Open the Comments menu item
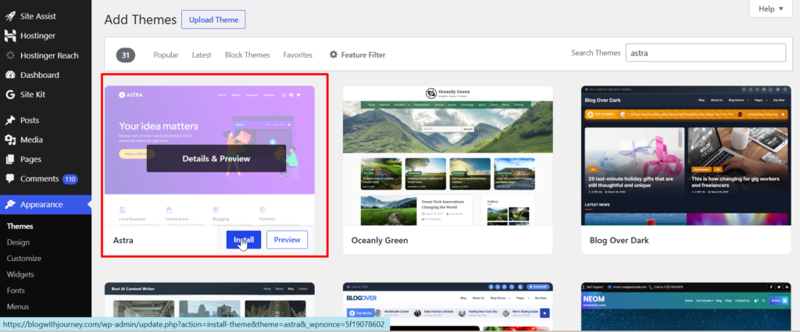Screen dimensions: 800x332 (x=39, y=178)
